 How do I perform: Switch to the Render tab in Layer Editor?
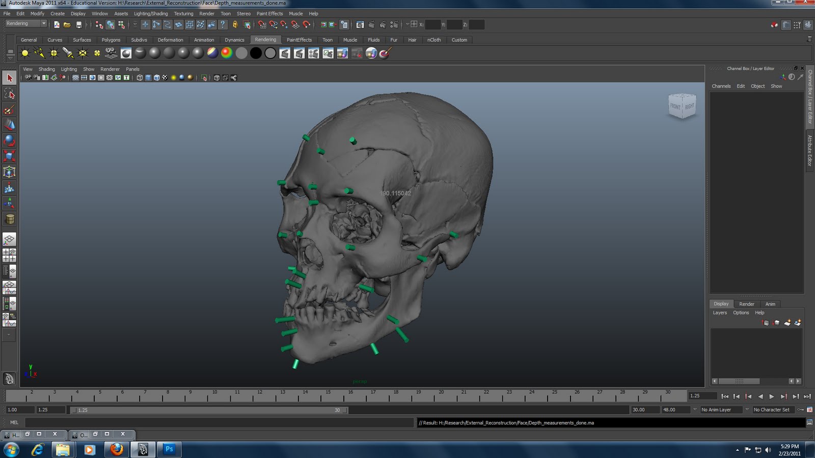click(x=747, y=304)
